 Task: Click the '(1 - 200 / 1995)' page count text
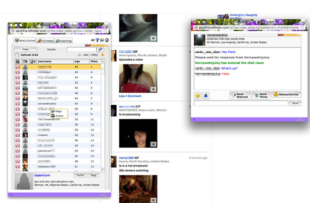88,55
